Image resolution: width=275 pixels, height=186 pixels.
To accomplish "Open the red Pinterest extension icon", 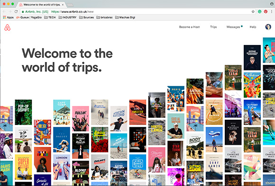I will (x=266, y=11).
